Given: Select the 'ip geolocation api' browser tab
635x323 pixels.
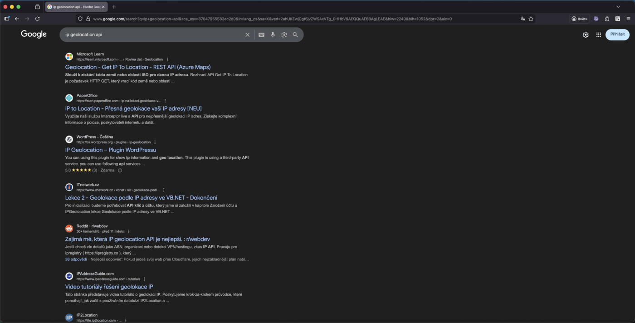Looking at the screenshot, I should coord(75,7).
